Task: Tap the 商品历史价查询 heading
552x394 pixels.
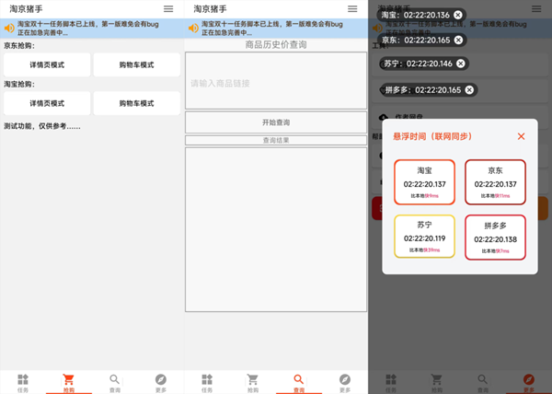Action: [x=276, y=45]
